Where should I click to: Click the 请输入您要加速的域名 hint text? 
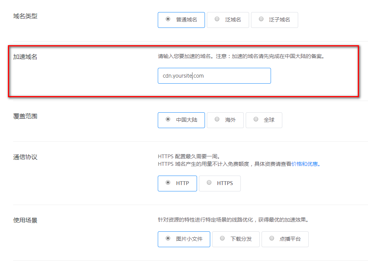(x=241, y=56)
